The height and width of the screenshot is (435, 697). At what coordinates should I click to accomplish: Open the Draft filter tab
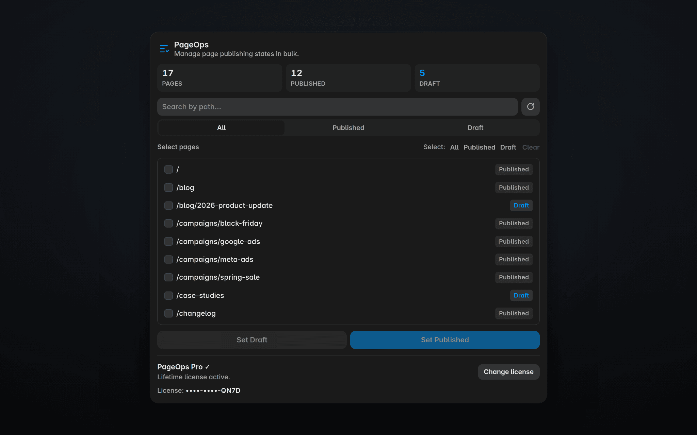(x=475, y=128)
